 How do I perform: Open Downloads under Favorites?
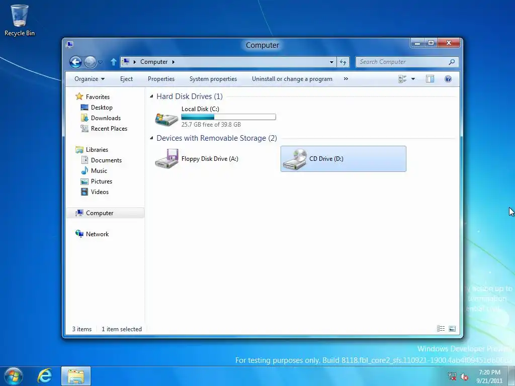click(x=106, y=118)
